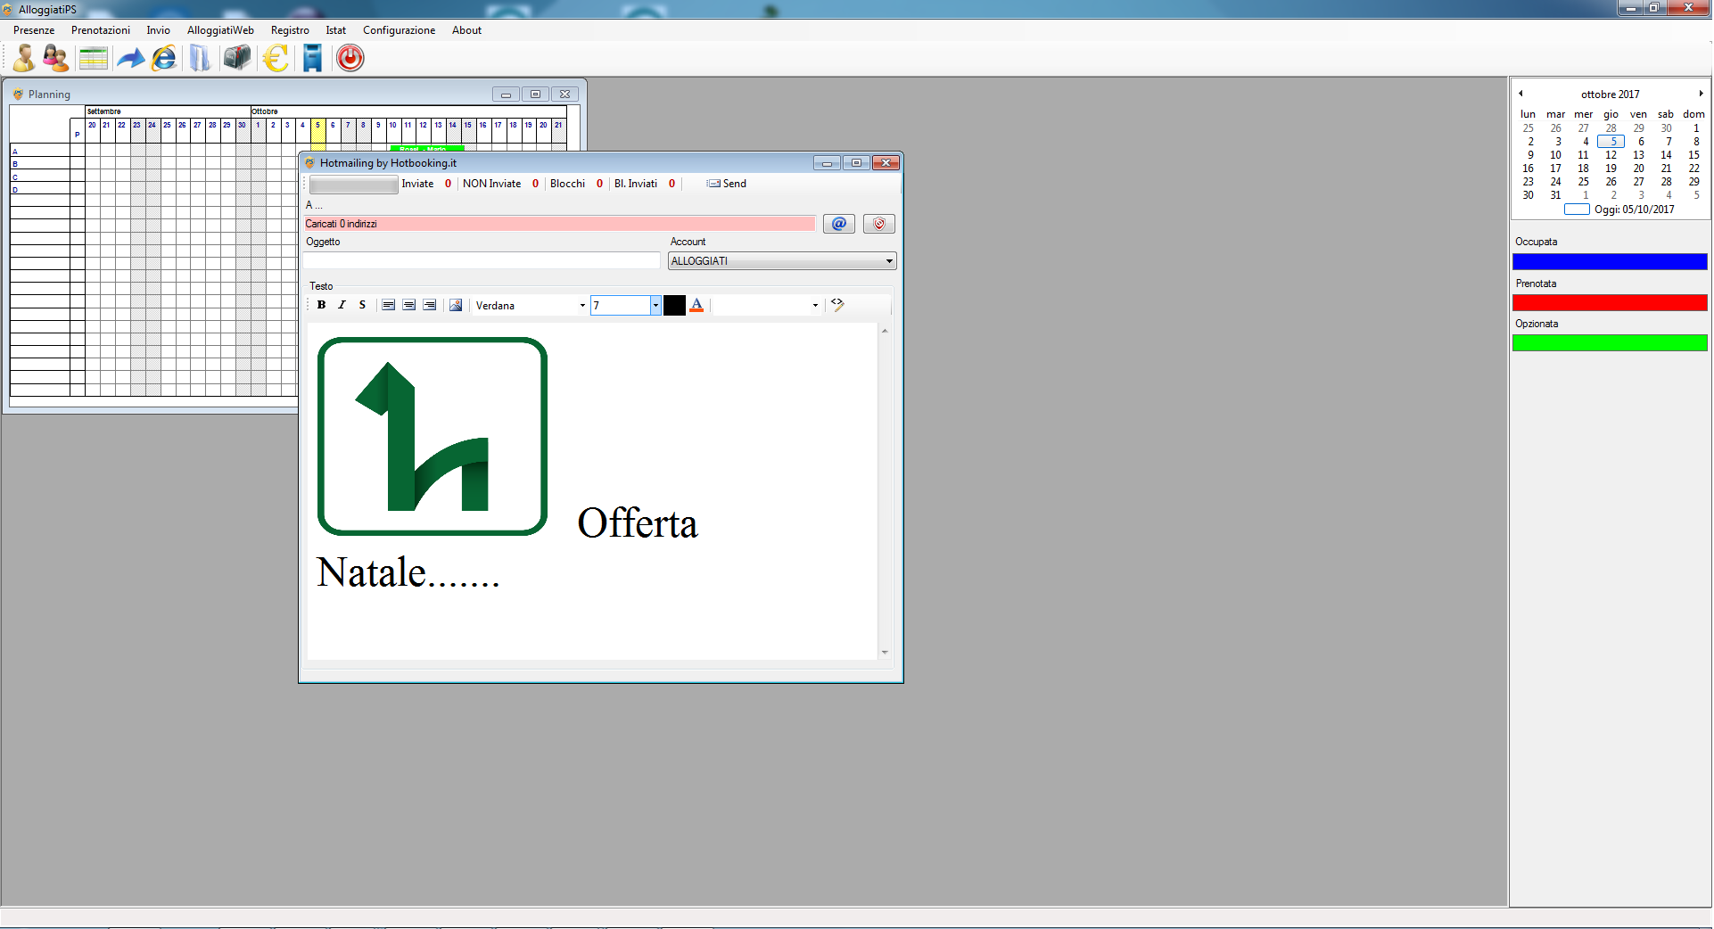1714x929 pixels.
Task: Minimize the Hotmailing window
Action: [x=827, y=163]
